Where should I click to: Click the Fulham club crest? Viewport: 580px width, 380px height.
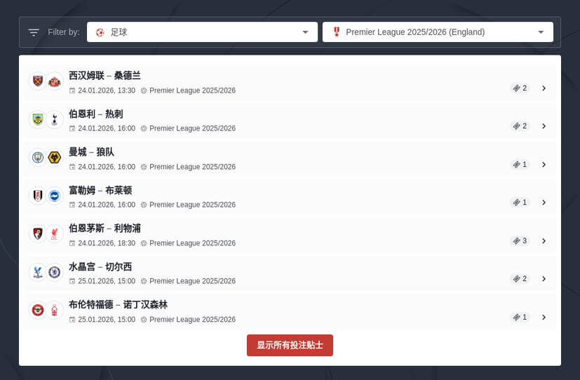(38, 196)
